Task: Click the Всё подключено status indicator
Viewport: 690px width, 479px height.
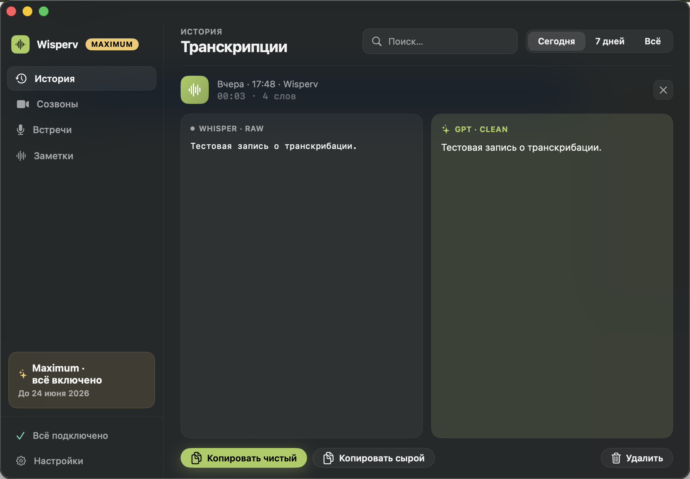Action: coord(62,436)
